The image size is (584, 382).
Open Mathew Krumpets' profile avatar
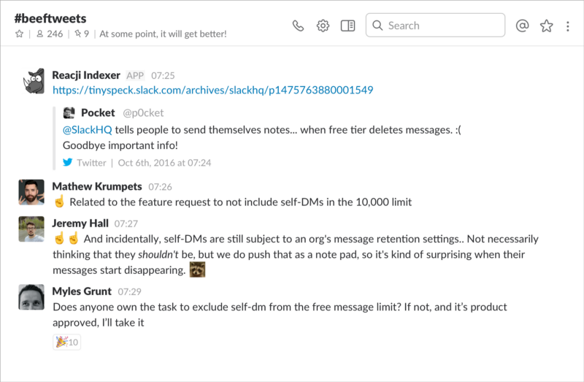[31, 192]
